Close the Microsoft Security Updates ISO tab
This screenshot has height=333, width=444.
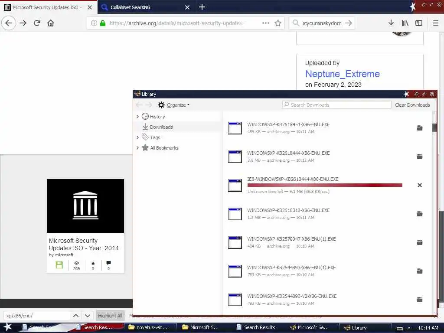[90, 7]
